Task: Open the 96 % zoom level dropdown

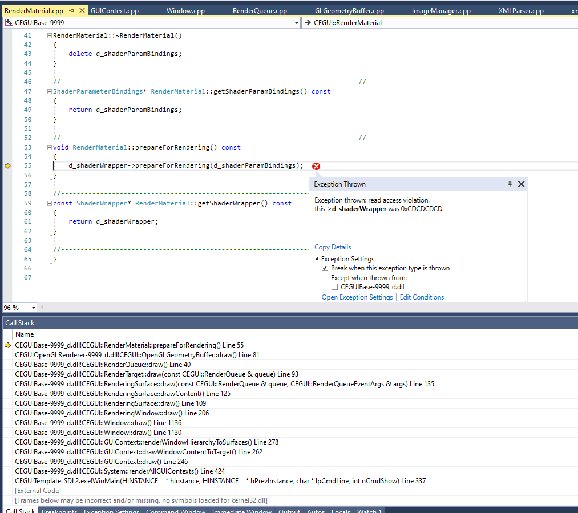Action: 33,308
